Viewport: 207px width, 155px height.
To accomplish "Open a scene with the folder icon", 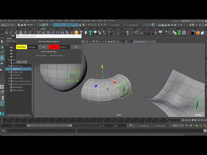I will tap(22, 25).
